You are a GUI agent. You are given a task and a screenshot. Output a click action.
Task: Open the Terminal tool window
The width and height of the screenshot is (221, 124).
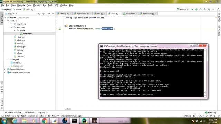29,113
